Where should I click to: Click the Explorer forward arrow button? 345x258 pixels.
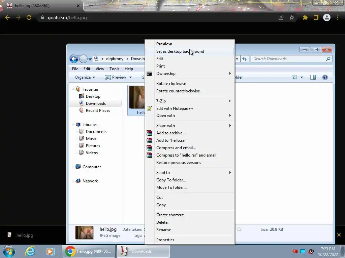click(x=83, y=59)
